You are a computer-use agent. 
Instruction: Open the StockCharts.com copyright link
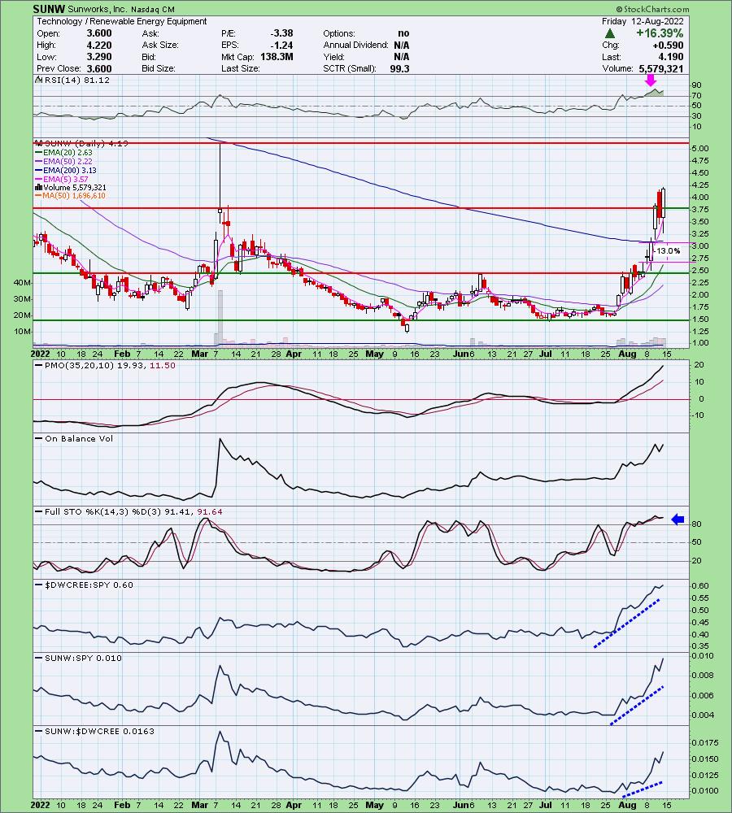tap(652, 9)
